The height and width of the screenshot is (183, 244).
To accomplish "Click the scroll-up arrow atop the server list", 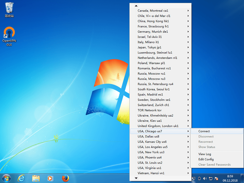I will [136, 6].
